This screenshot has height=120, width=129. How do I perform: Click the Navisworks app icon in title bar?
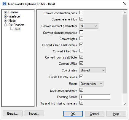4,4
